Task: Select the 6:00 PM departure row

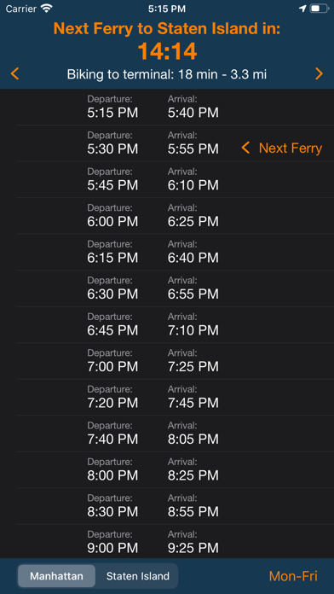Action: (176, 216)
